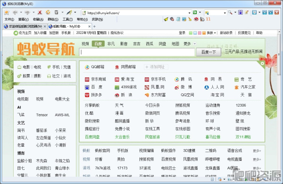Open the 隐私协议 link
Screen dimensions: 283x184
tap(117, 33)
